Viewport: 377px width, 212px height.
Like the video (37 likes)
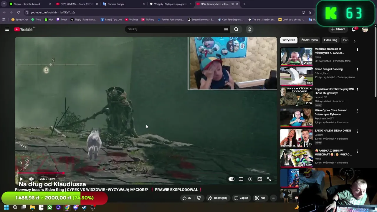[x=187, y=198]
